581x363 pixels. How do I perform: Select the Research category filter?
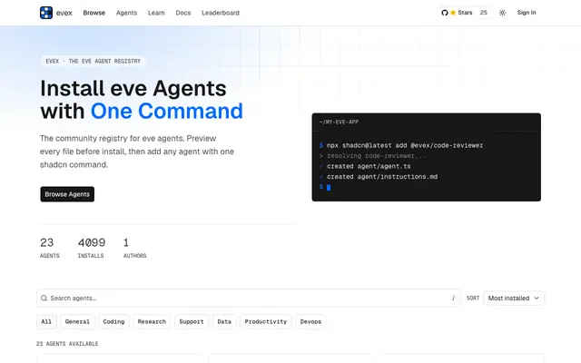(152, 321)
